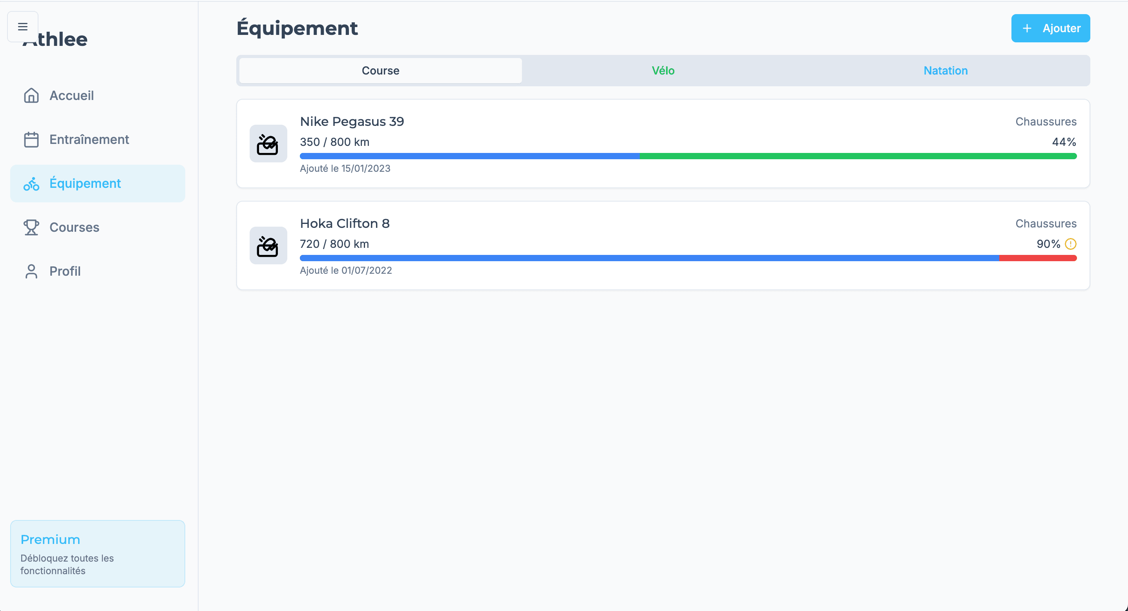The width and height of the screenshot is (1128, 611).
Task: Click the Équipement bicycle icon in sidebar
Action: [x=31, y=184]
